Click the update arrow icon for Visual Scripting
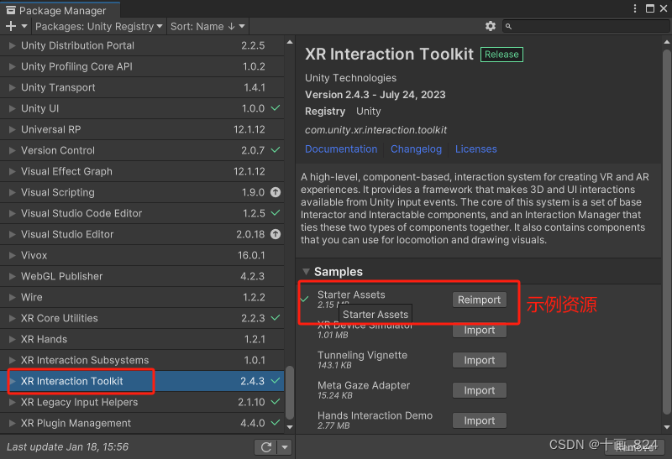Screen dimensions: 672x459 pos(276,192)
